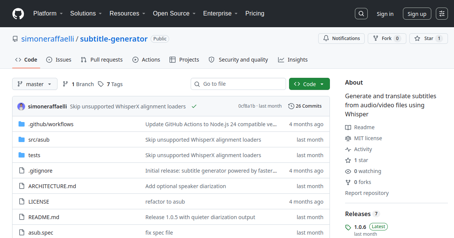This screenshot has height=238, width=454.
Task: Open the green Code dropdown button
Action: (x=309, y=84)
